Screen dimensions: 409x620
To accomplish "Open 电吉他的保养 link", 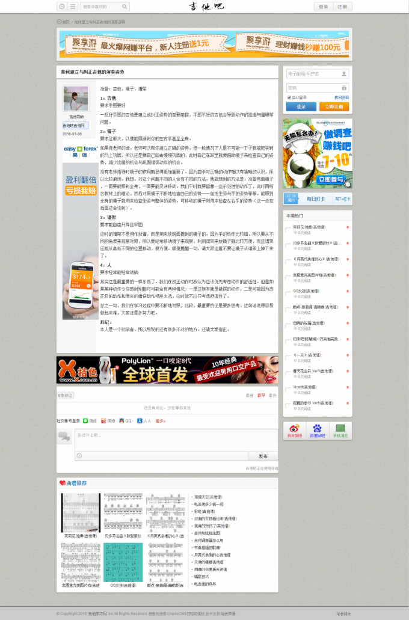I will (205, 584).
